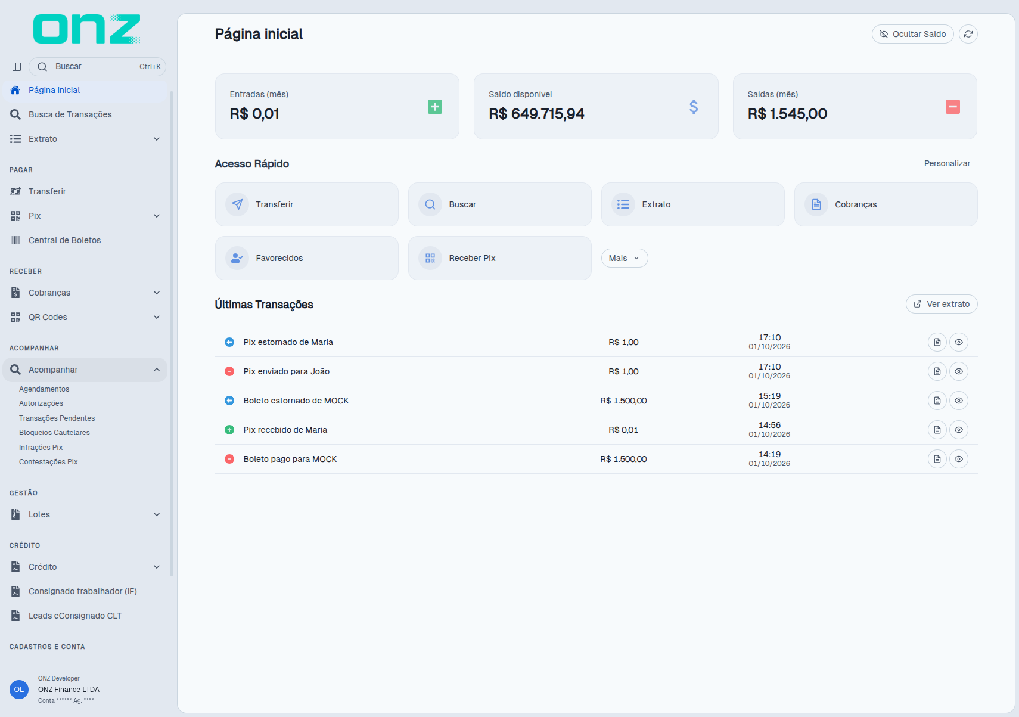Collapse Acompanhar sidebar menu
Screen dimensions: 1019x717
coord(85,370)
